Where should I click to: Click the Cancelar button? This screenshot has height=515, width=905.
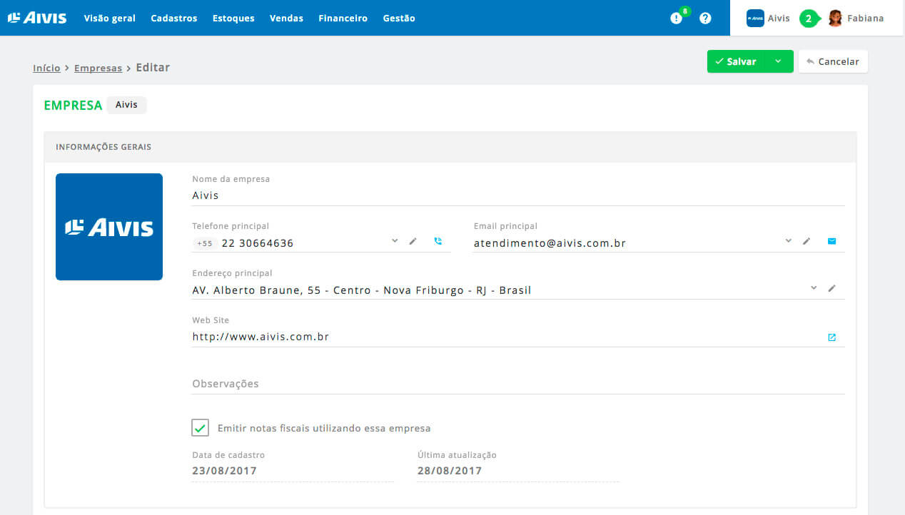coord(833,61)
